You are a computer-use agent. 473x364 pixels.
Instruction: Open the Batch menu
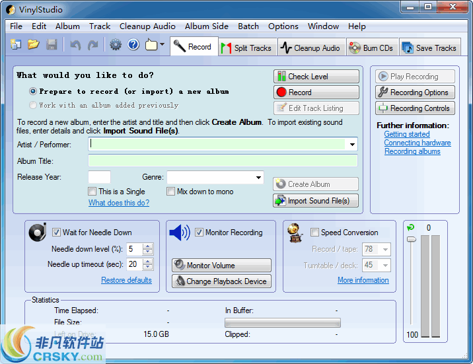click(x=248, y=26)
